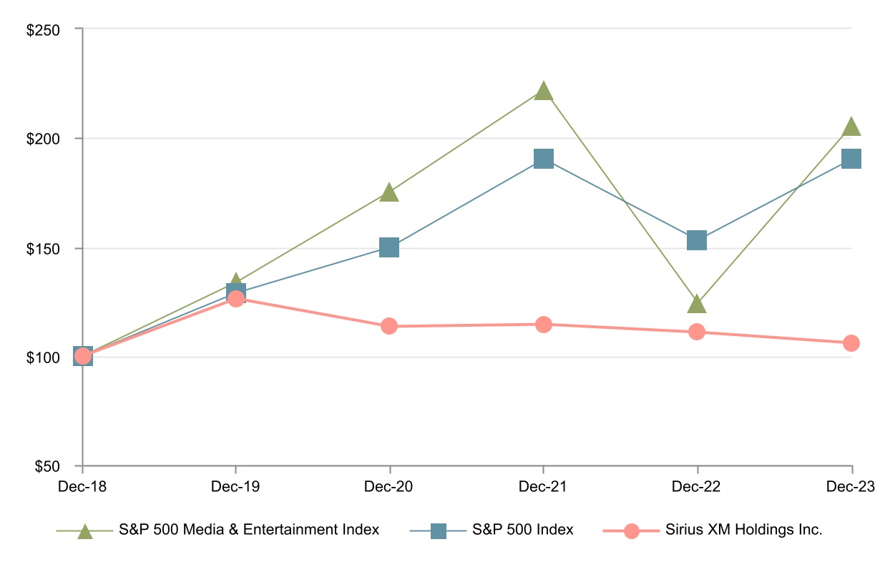Select the S&P 500 Index square at Dec-20

click(x=389, y=247)
